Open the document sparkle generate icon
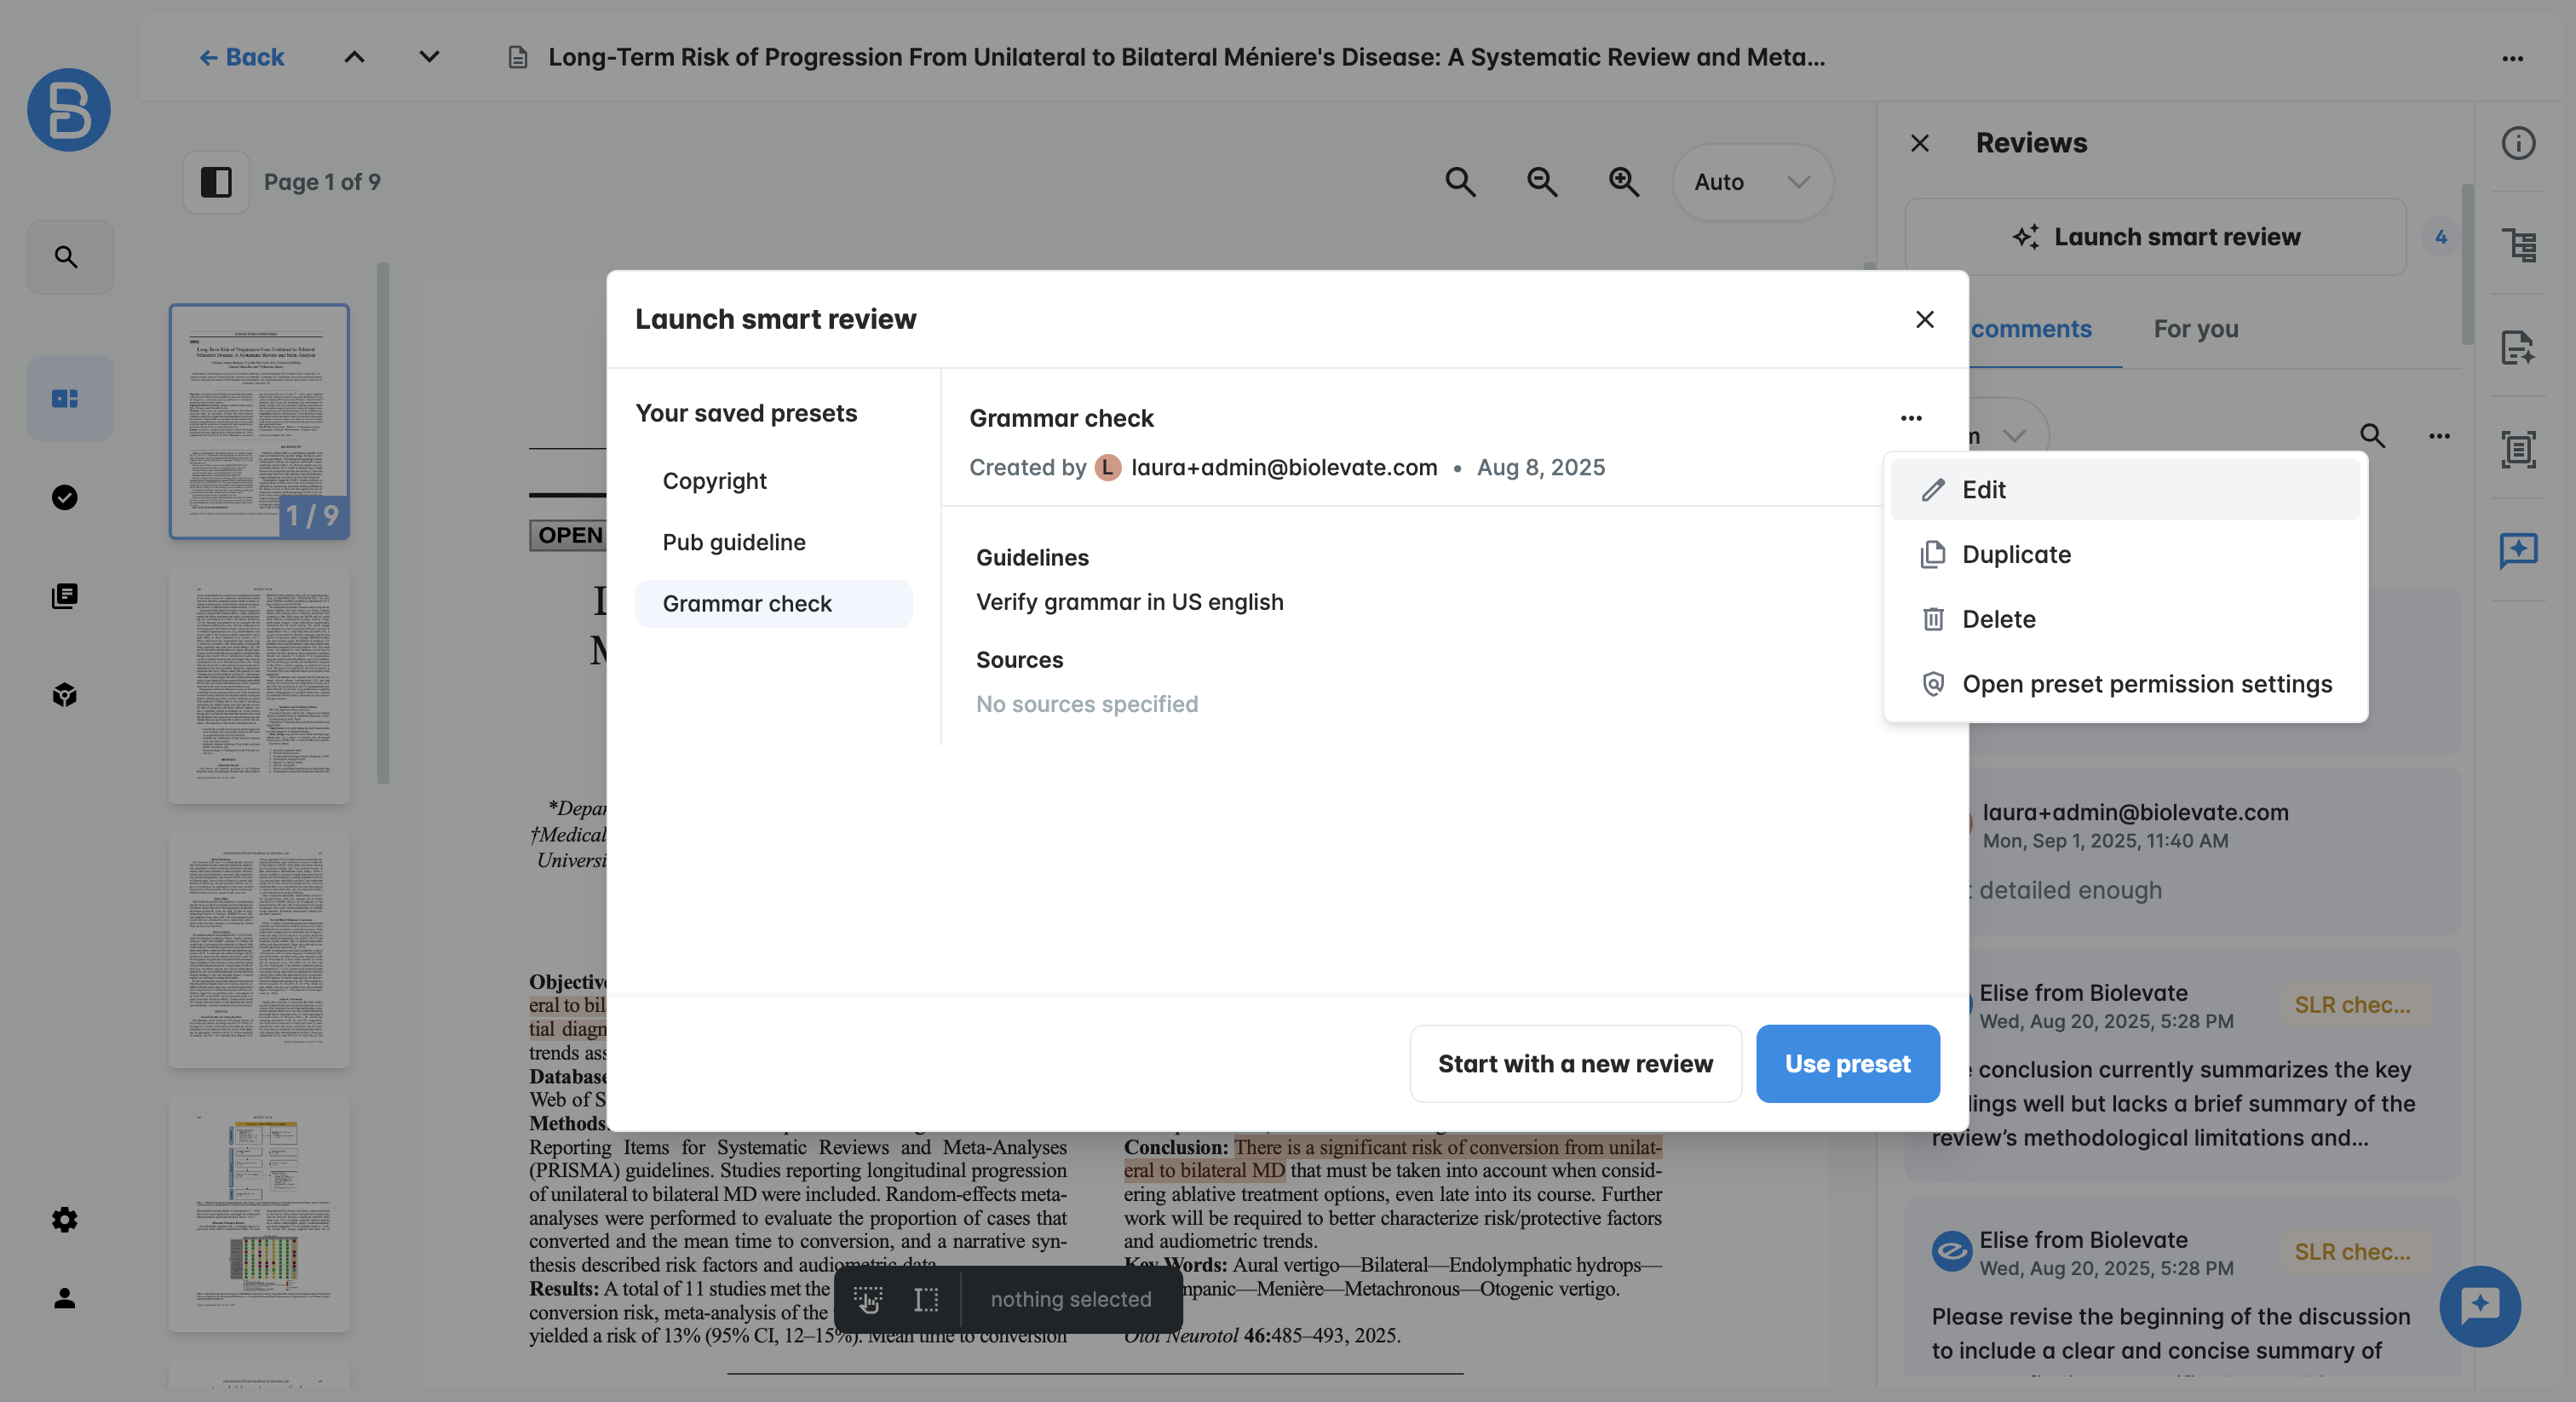The height and width of the screenshot is (1402, 2576). [2518, 347]
